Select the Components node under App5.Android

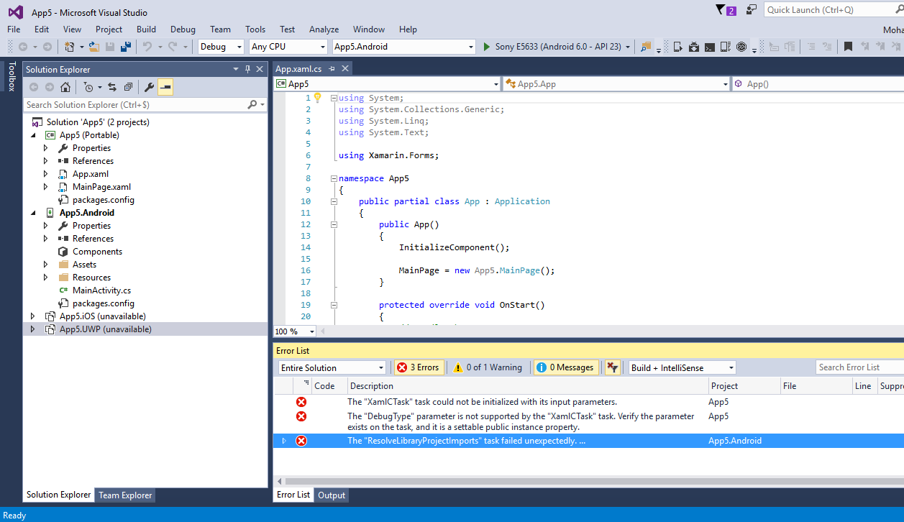click(97, 252)
